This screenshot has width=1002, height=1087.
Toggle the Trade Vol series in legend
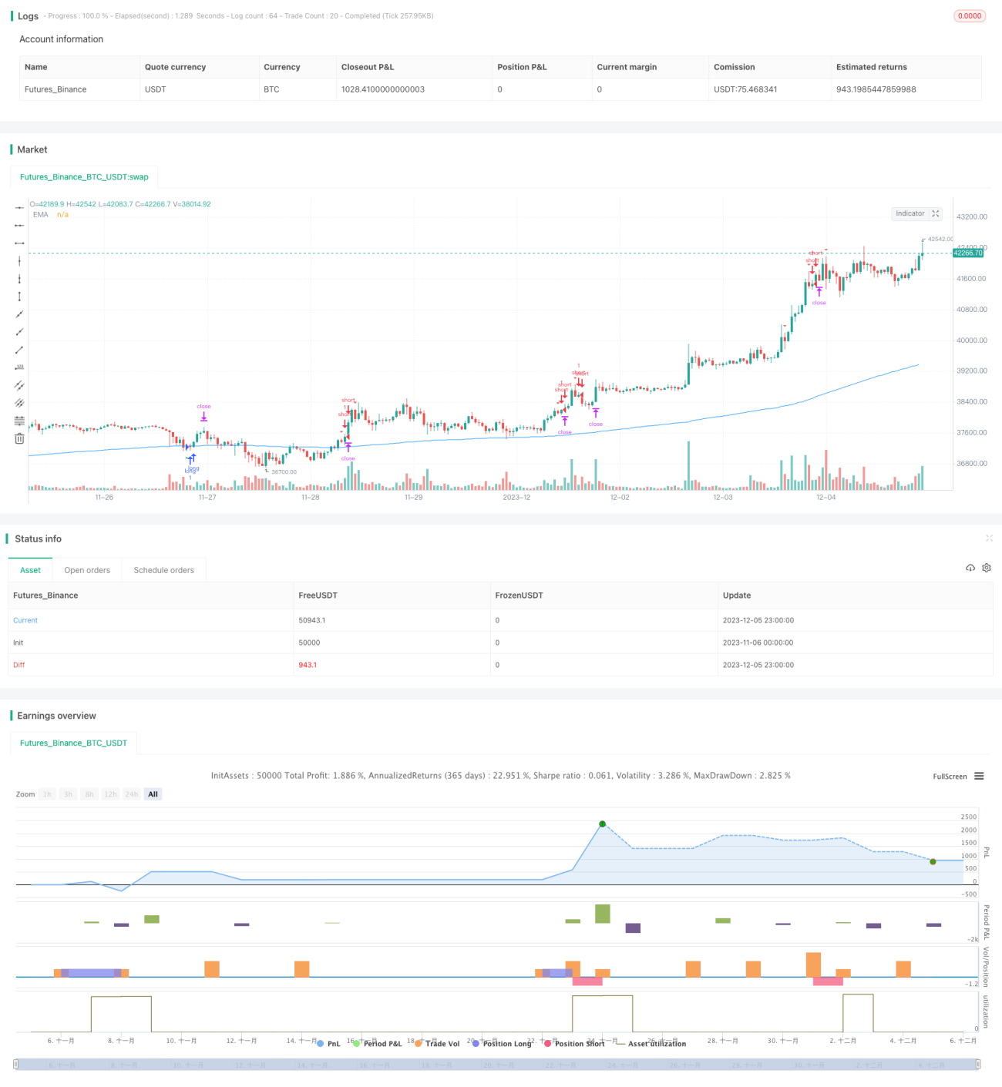(x=437, y=1044)
